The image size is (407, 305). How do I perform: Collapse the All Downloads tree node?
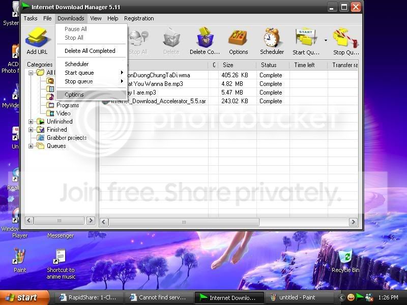(31, 73)
